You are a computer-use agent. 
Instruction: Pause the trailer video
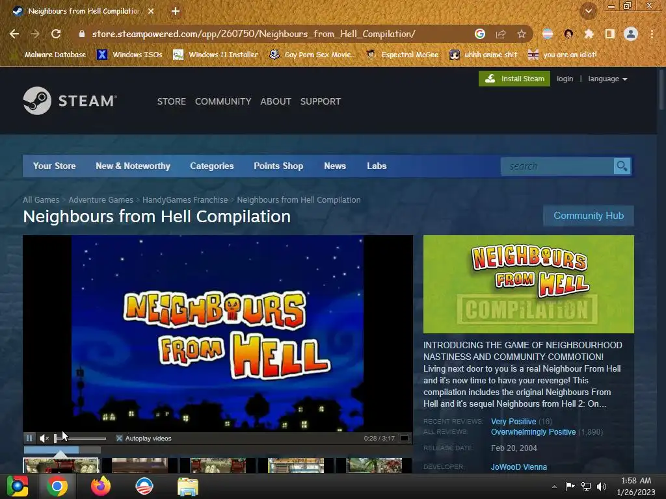pyautogui.click(x=29, y=439)
